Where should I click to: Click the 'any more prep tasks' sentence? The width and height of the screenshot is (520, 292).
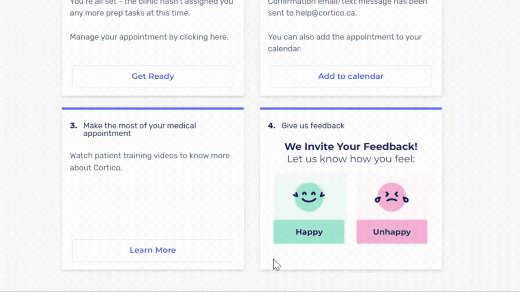[130, 13]
